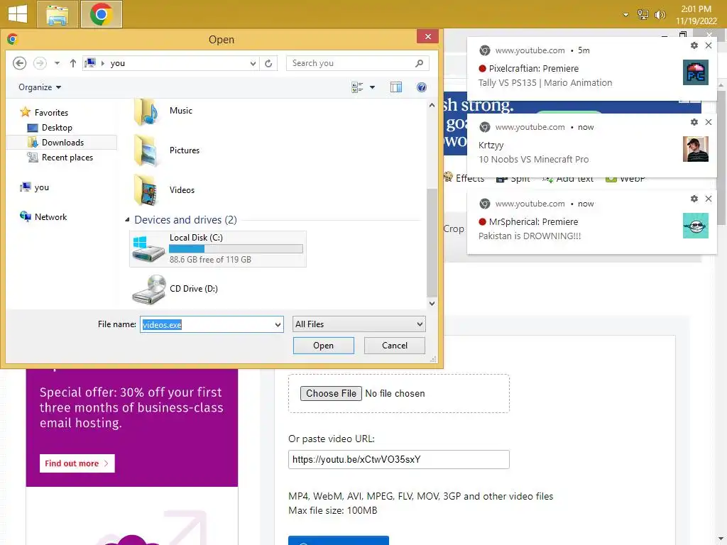Go up one folder level with up arrow

coord(73,63)
